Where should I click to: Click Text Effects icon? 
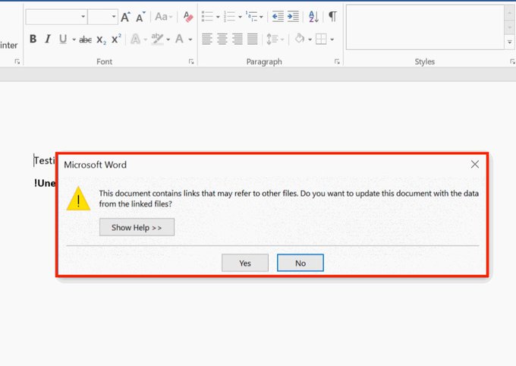tap(135, 39)
